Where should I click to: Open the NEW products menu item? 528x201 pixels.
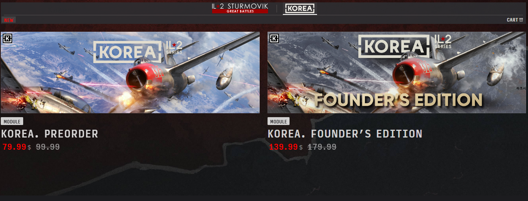pyautogui.click(x=9, y=20)
